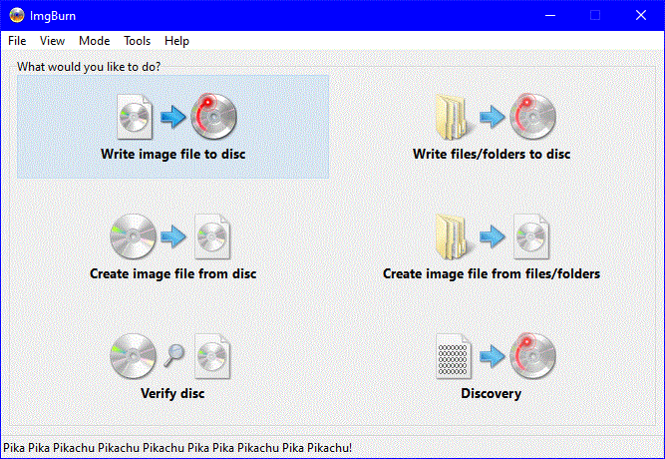Minimize the ImgBurn window

click(x=550, y=15)
